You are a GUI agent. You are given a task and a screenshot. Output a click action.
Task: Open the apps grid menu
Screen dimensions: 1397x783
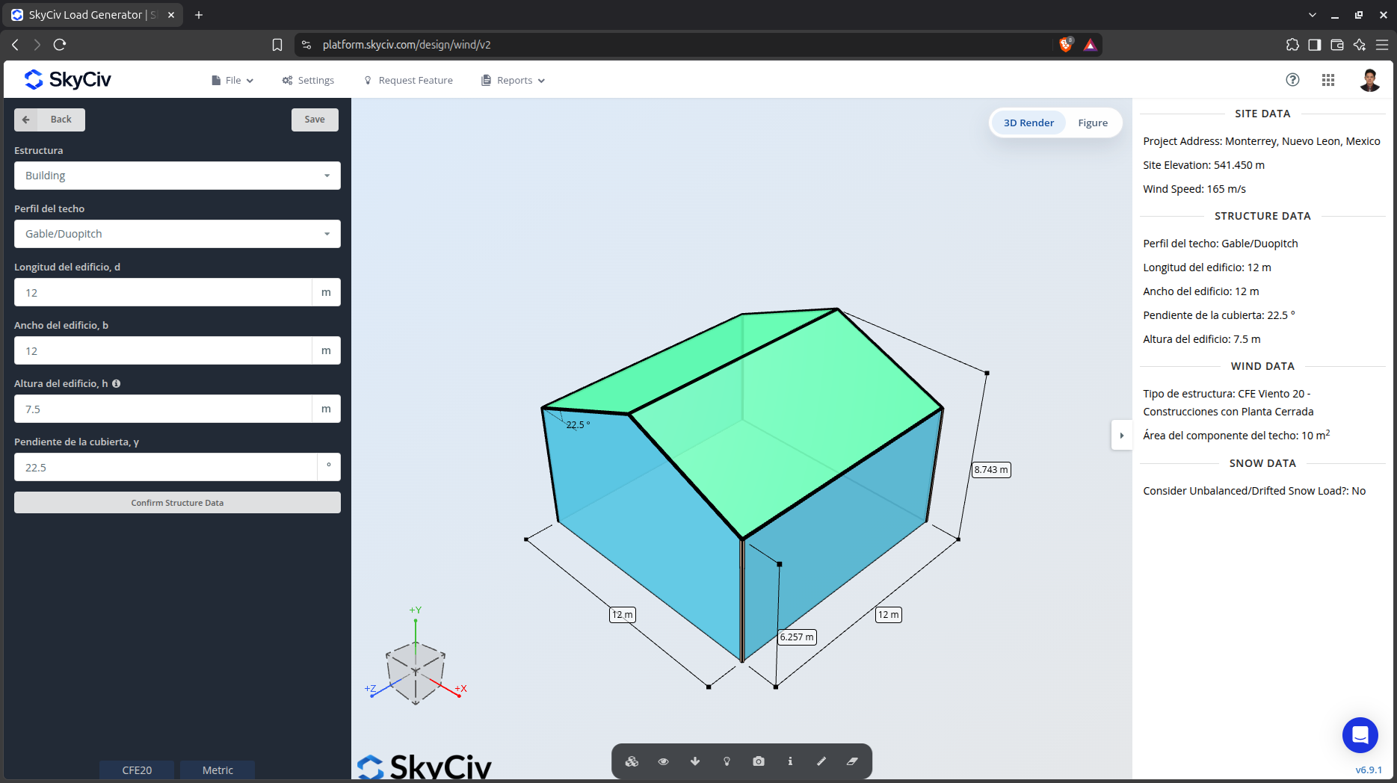pos(1328,80)
